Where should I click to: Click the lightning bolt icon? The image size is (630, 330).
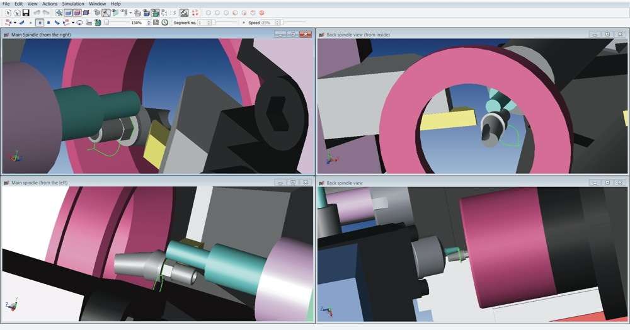click(x=174, y=13)
